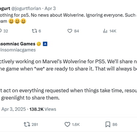Click PlayStation affiliate badge icon
This screenshot has width=137, height=134.
[45, 44]
